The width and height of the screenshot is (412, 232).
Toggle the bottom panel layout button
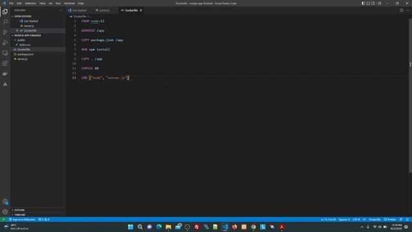[368, 3]
